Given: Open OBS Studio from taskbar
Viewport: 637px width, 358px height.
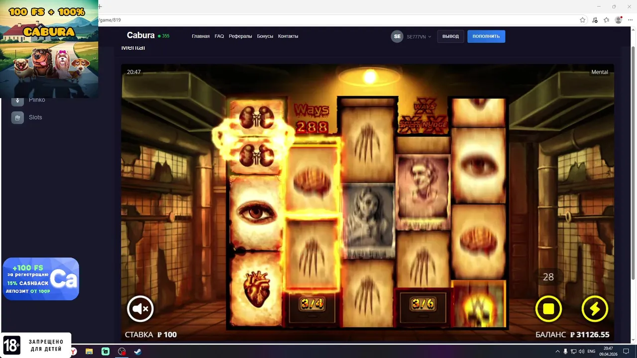Looking at the screenshot, I should pos(122,352).
